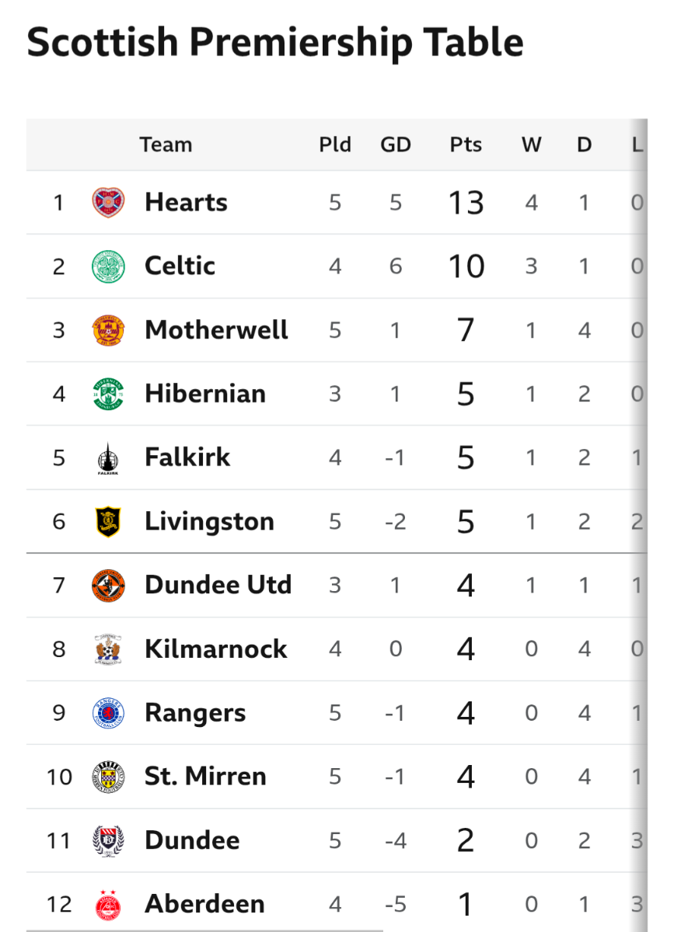The image size is (674, 932).
Task: Click the Motherwell club badge
Action: click(108, 330)
